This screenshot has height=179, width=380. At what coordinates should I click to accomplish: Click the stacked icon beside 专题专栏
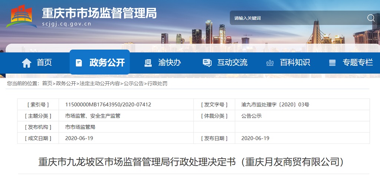pyautogui.click(x=332, y=63)
